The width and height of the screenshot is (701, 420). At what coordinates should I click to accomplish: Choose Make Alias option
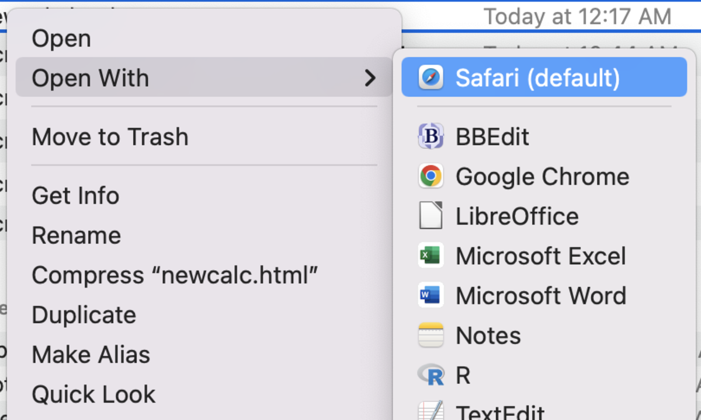(x=91, y=355)
